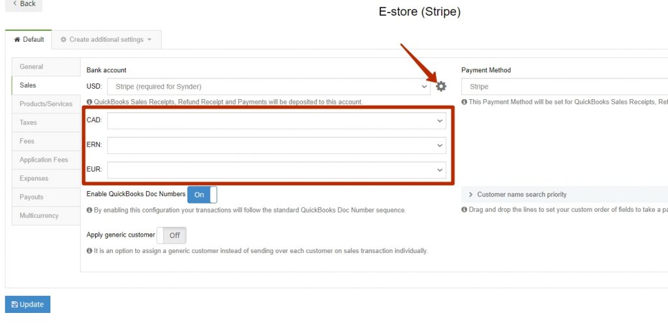Screen dimensions: 668x326
Task: Go back with the Back button
Action: tap(24, 5)
